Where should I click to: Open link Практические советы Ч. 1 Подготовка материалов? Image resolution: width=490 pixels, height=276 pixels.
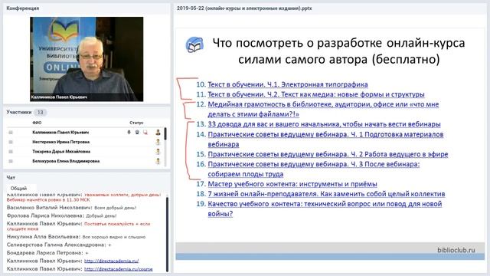[x=325, y=140]
